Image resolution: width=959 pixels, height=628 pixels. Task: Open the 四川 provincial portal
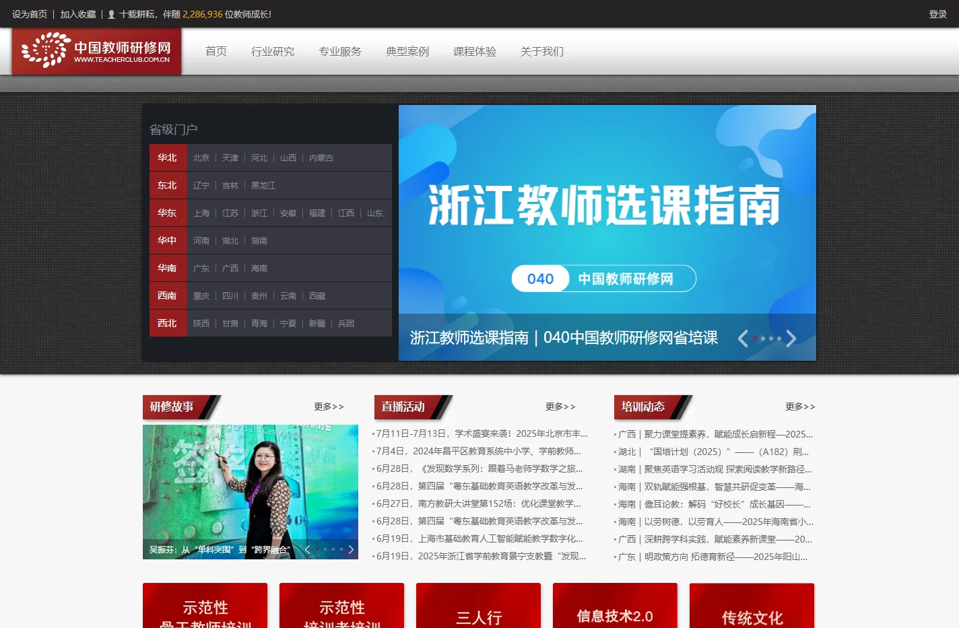click(x=230, y=295)
